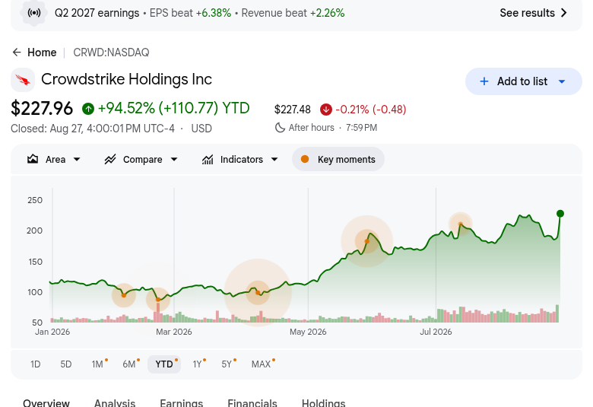Open the Financials tab
This screenshot has height=407, width=593.
[252, 403]
